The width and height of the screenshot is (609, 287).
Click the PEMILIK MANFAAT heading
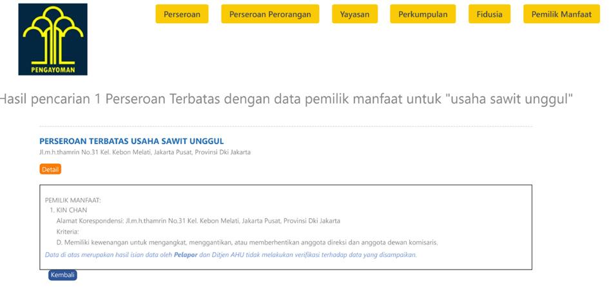click(x=73, y=201)
